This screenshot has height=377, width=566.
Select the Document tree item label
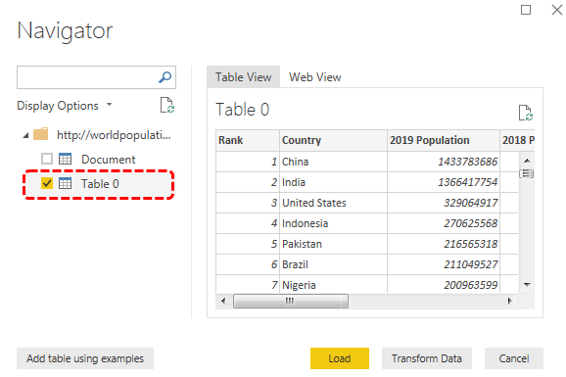click(109, 160)
